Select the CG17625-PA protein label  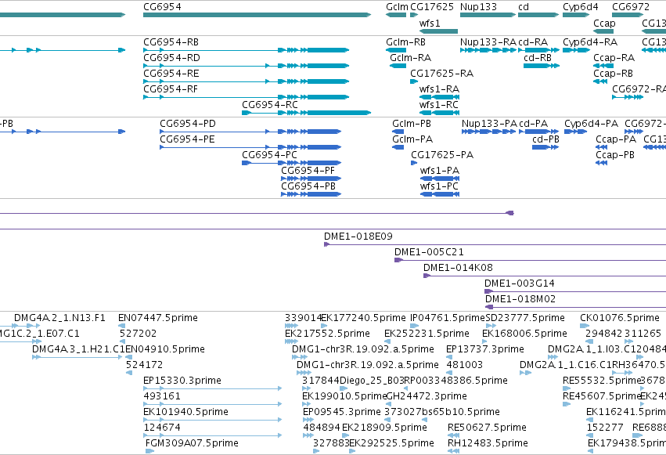(442, 155)
